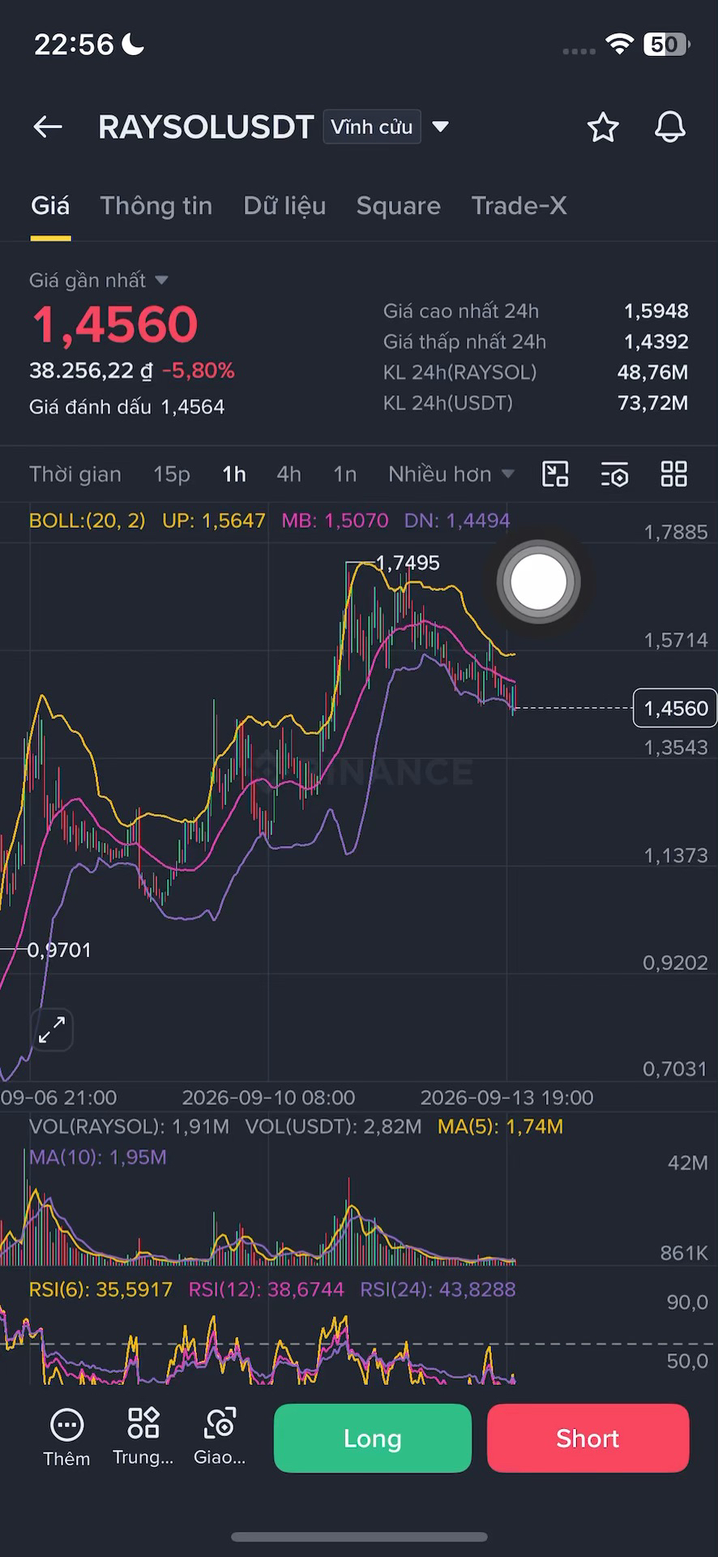Tap the green Long button

(373, 1438)
